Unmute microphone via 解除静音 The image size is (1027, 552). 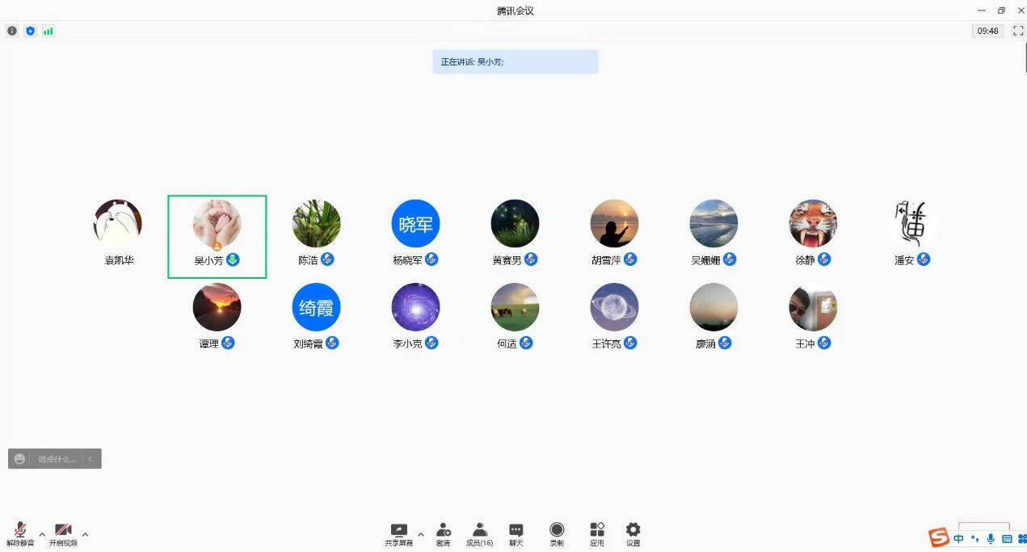[x=20, y=533]
